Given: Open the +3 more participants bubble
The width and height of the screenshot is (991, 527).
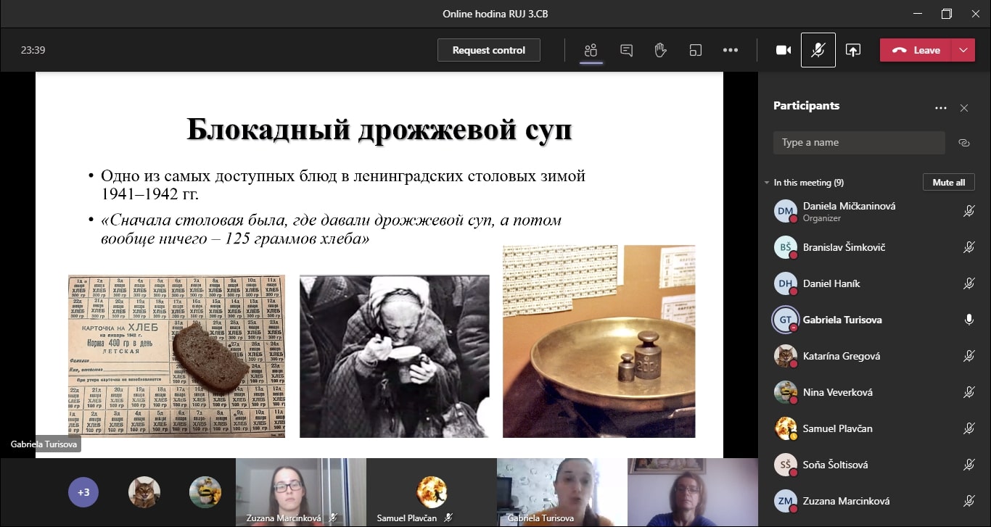Looking at the screenshot, I should pyautogui.click(x=83, y=492).
